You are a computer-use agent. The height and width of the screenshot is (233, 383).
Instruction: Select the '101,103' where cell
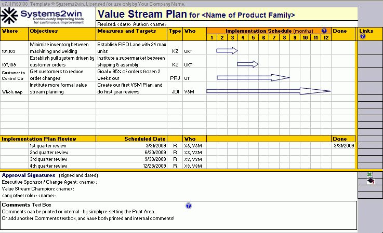[14, 48]
